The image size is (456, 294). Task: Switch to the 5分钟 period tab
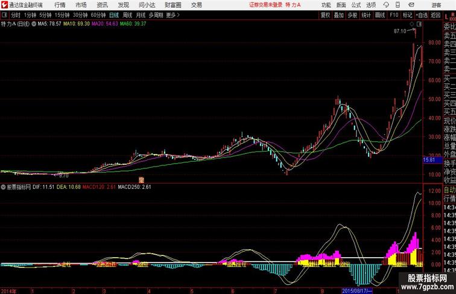click(x=45, y=15)
